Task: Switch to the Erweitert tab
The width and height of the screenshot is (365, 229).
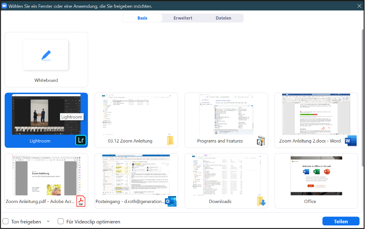Action: pyautogui.click(x=183, y=18)
